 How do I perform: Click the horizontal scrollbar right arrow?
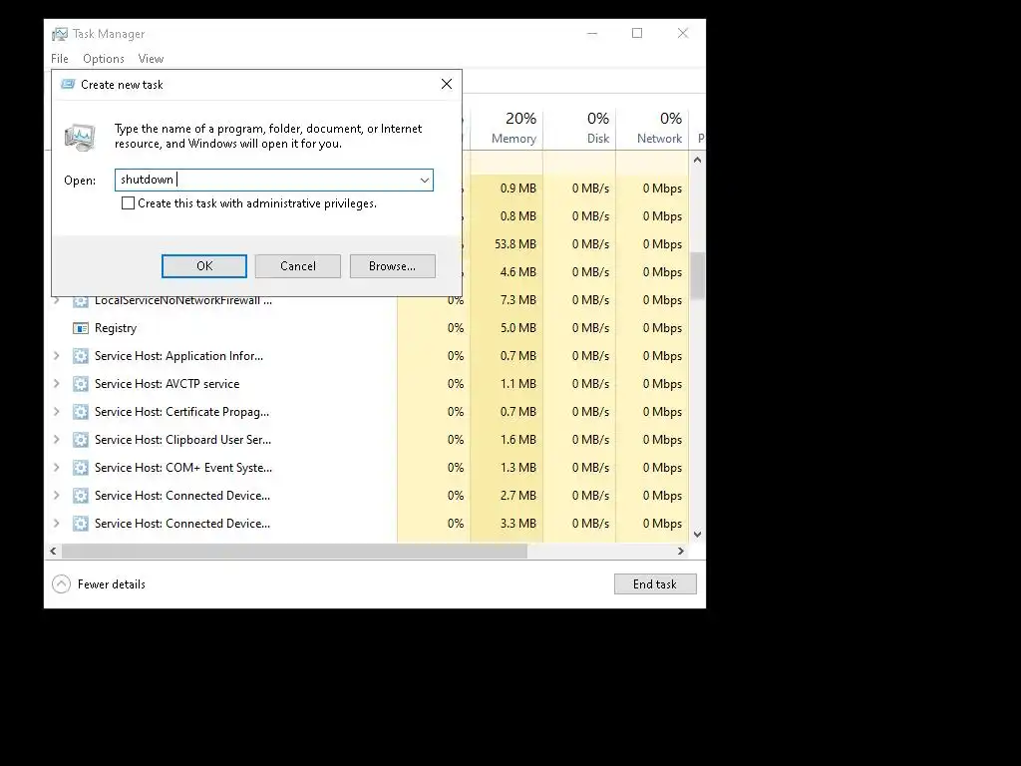coord(680,551)
